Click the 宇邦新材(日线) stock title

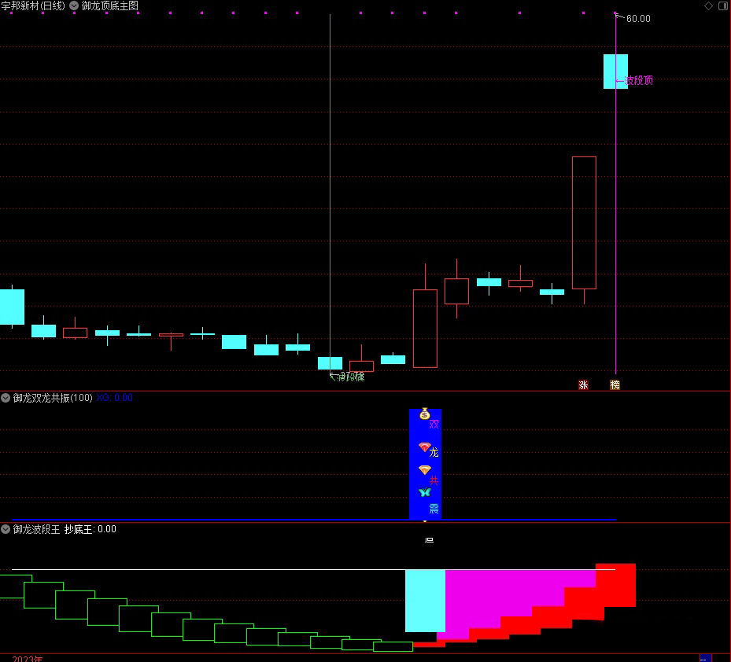pos(33,6)
